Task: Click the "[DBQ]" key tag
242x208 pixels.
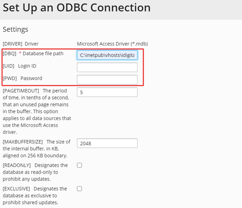Action: 10,54
